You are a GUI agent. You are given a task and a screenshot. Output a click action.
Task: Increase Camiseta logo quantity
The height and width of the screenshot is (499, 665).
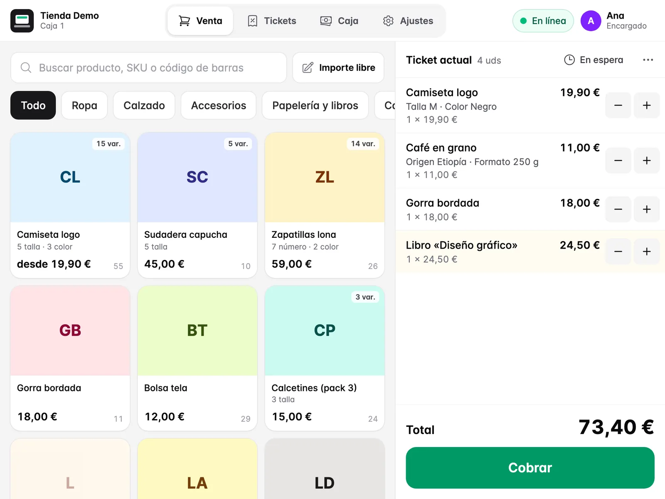pos(647,106)
